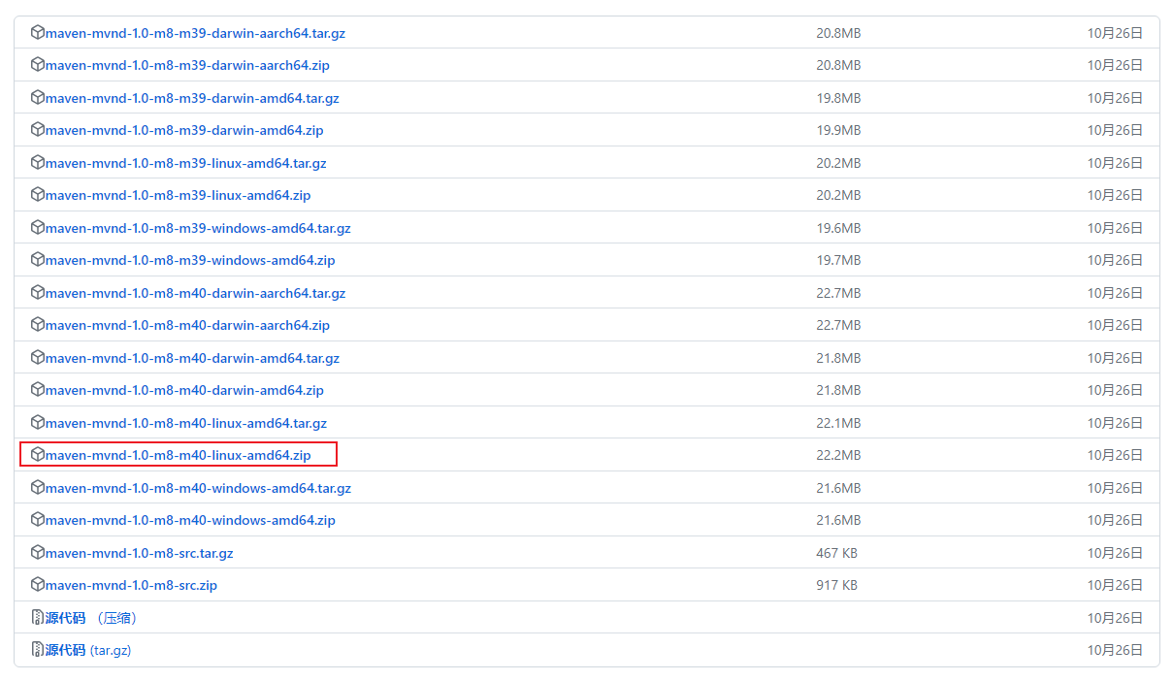Click package icon beside m40-darwin-amd64.zip
Viewport: 1173px width, 681px height.
tap(38, 390)
